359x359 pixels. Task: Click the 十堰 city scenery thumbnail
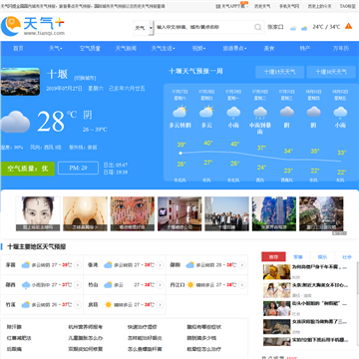click(x=20, y=82)
